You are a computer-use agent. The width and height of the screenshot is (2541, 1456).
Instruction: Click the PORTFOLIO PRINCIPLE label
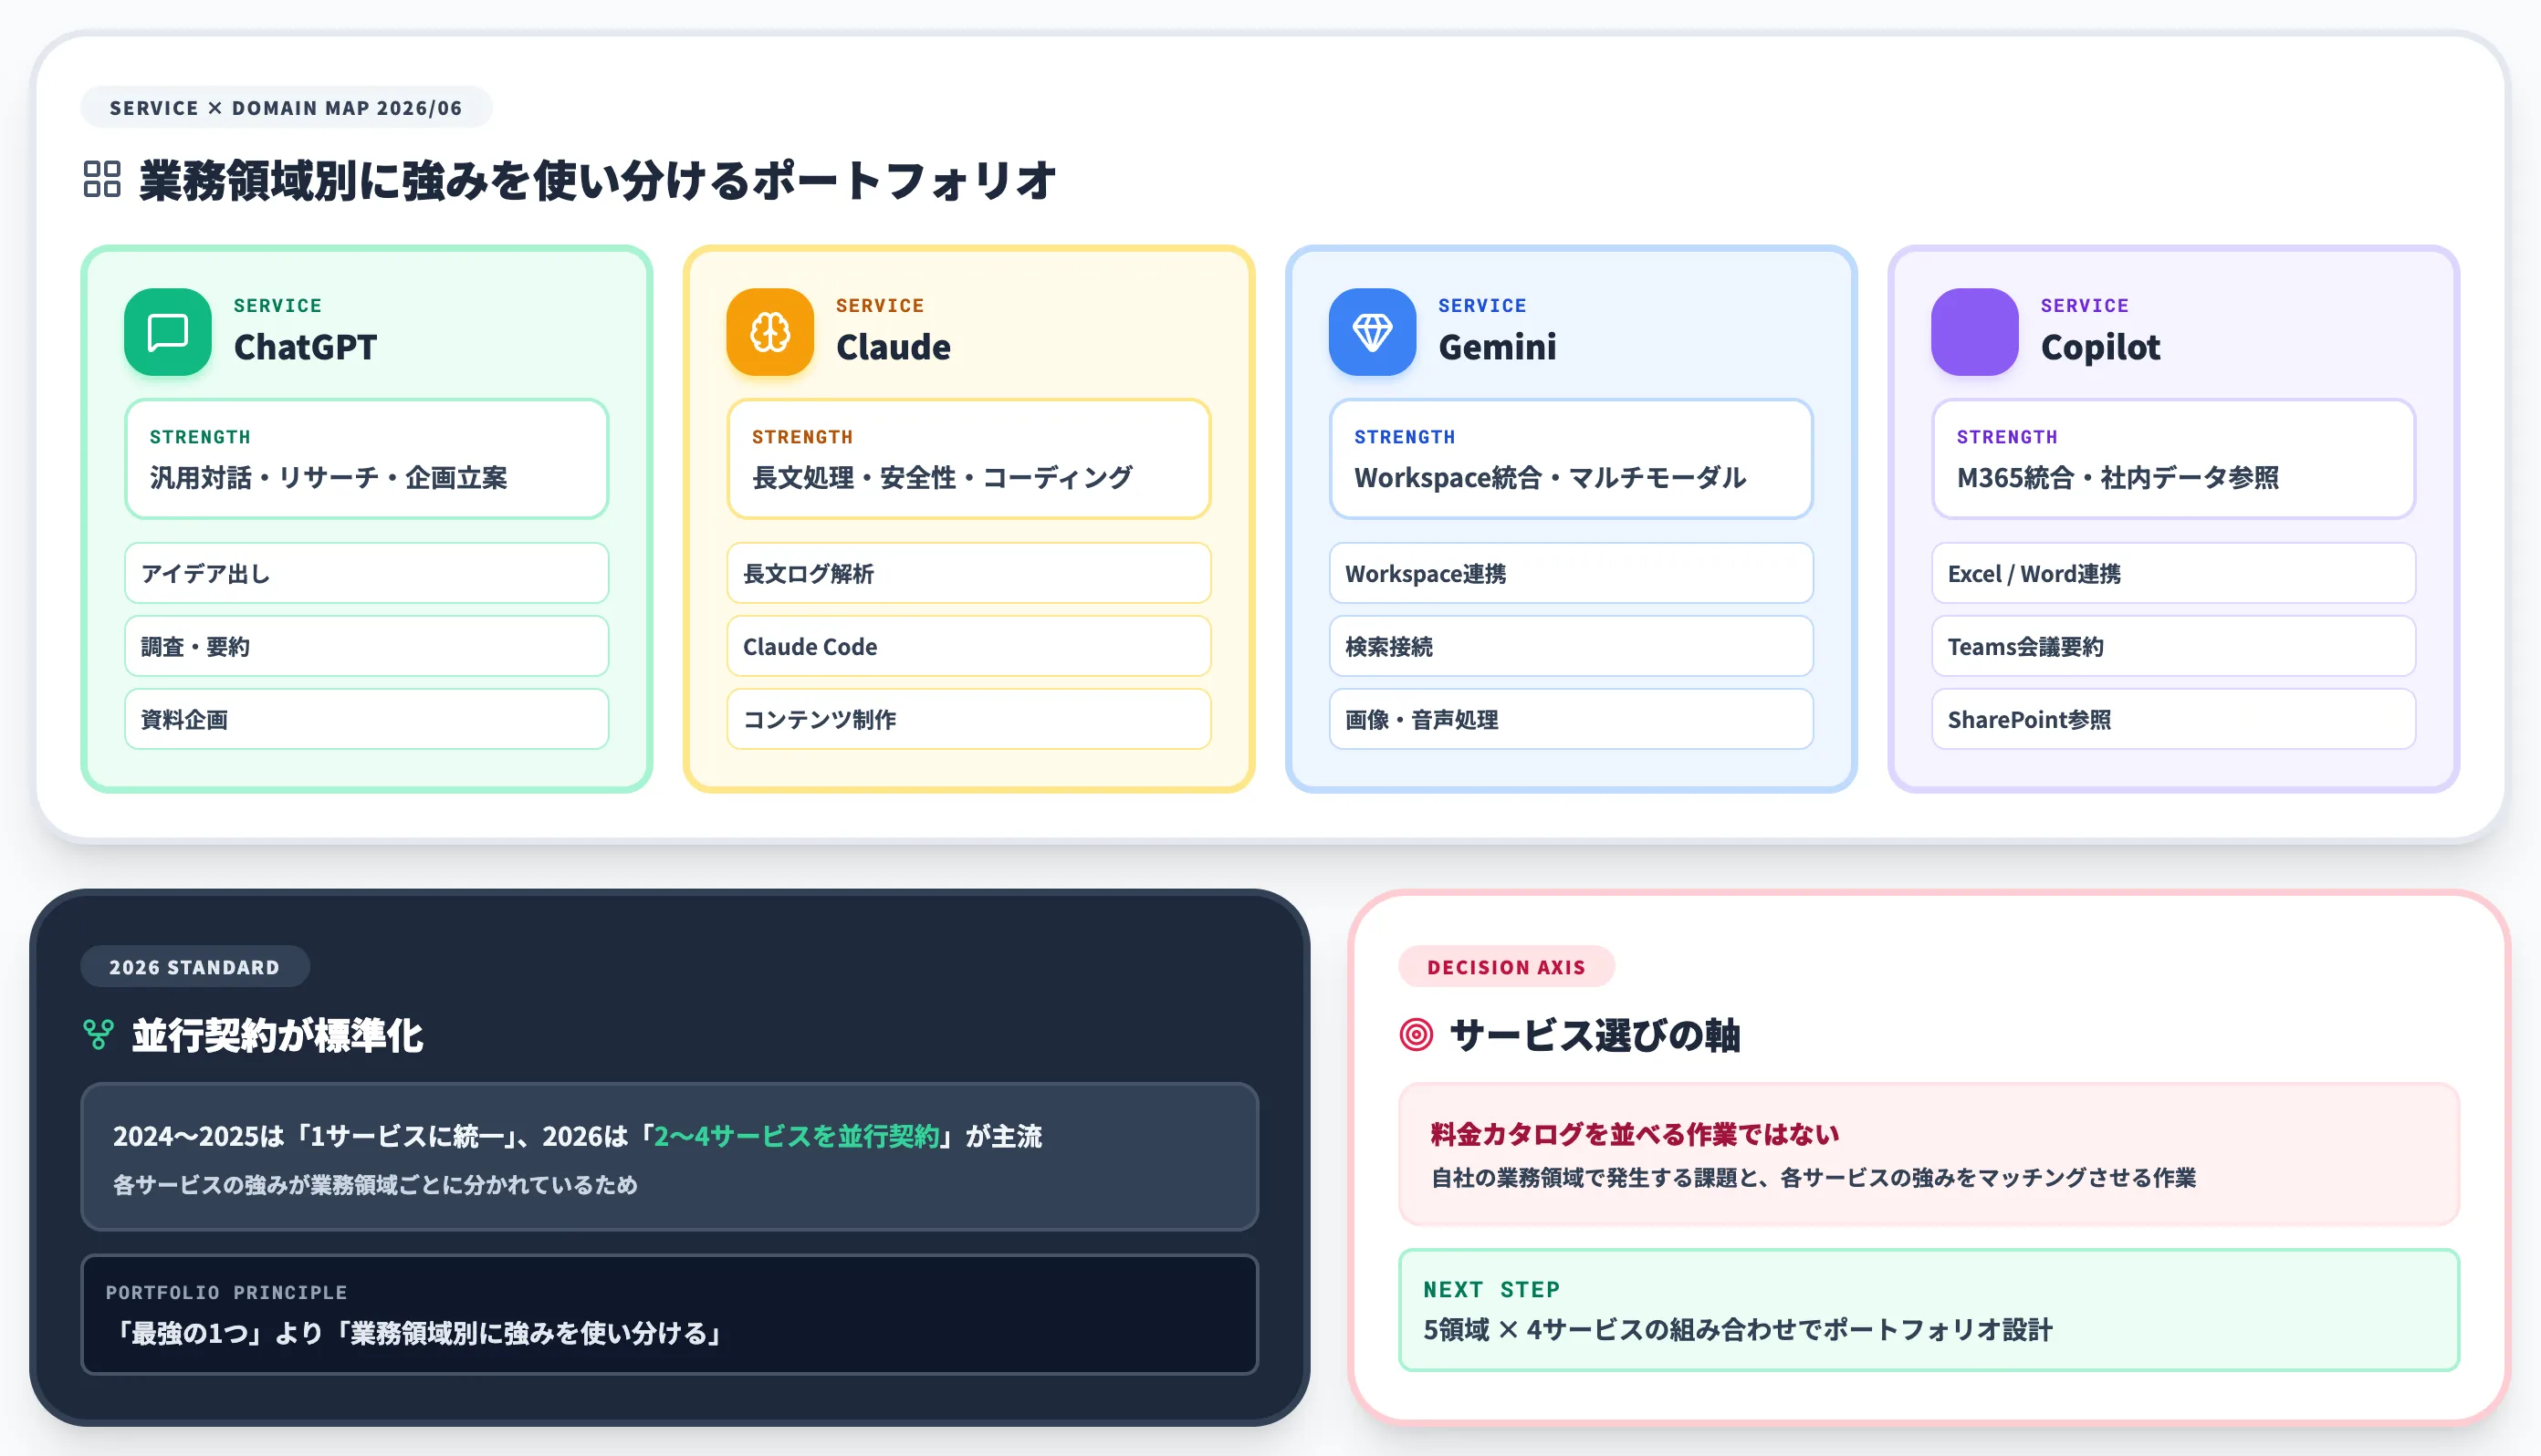[226, 1292]
